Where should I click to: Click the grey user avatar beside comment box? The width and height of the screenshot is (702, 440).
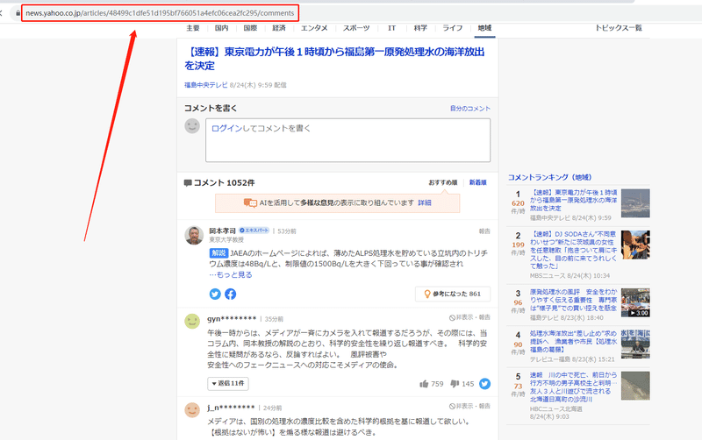point(192,125)
